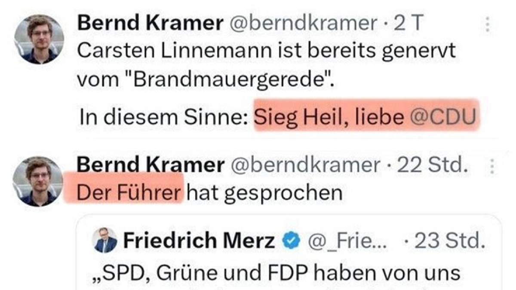Click the @berndkramer handle in the top tweet
The height and width of the screenshot is (290, 516).
pyautogui.click(x=303, y=24)
